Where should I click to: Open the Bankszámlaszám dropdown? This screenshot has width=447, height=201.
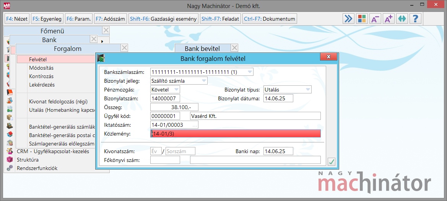pyautogui.click(x=250, y=72)
